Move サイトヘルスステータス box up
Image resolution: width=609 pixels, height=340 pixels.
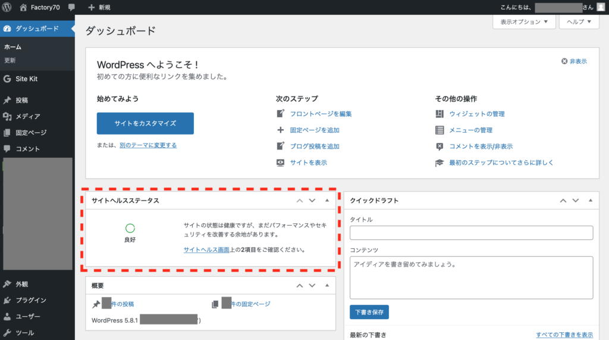point(300,201)
